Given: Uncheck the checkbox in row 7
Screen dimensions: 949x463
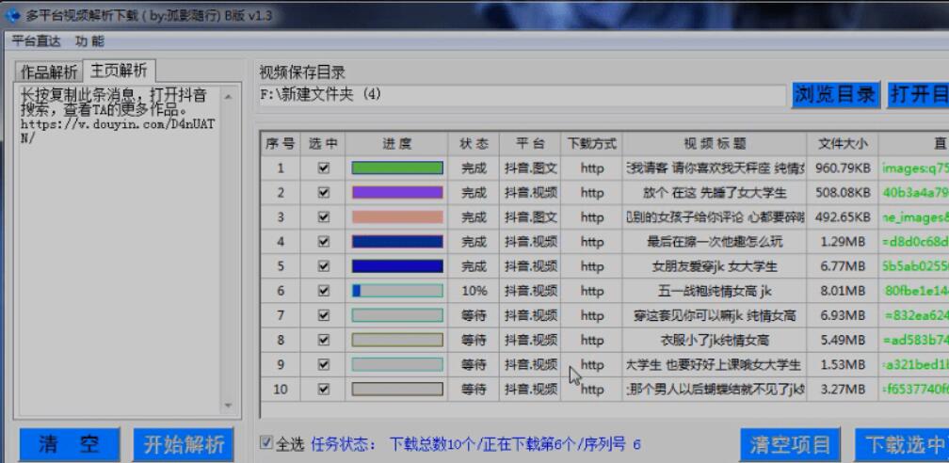Looking at the screenshot, I should coord(324,315).
